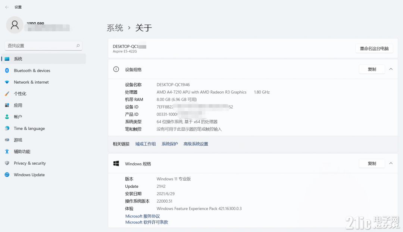Open Windows Update page
This screenshot has width=403, height=232.
44,175
